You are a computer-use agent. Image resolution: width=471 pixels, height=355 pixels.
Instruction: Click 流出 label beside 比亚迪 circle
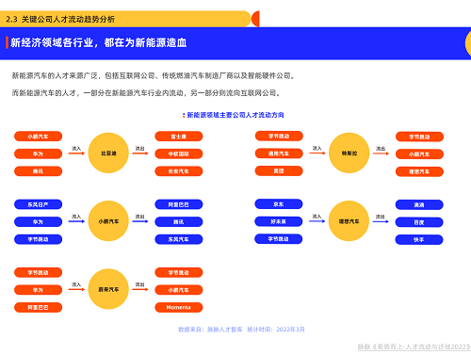[140, 149]
